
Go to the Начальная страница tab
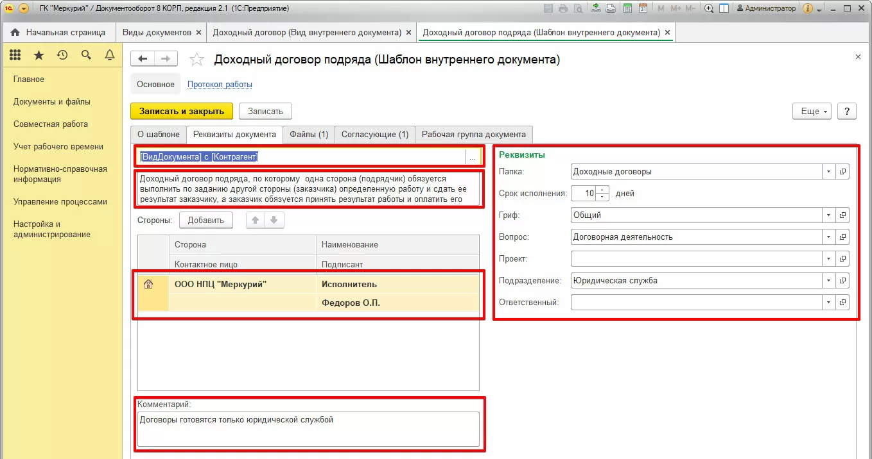pyautogui.click(x=58, y=32)
